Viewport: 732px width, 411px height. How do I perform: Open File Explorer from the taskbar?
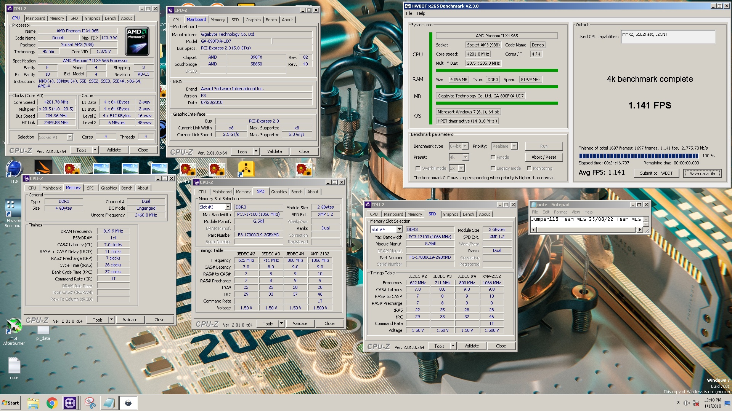tap(33, 403)
